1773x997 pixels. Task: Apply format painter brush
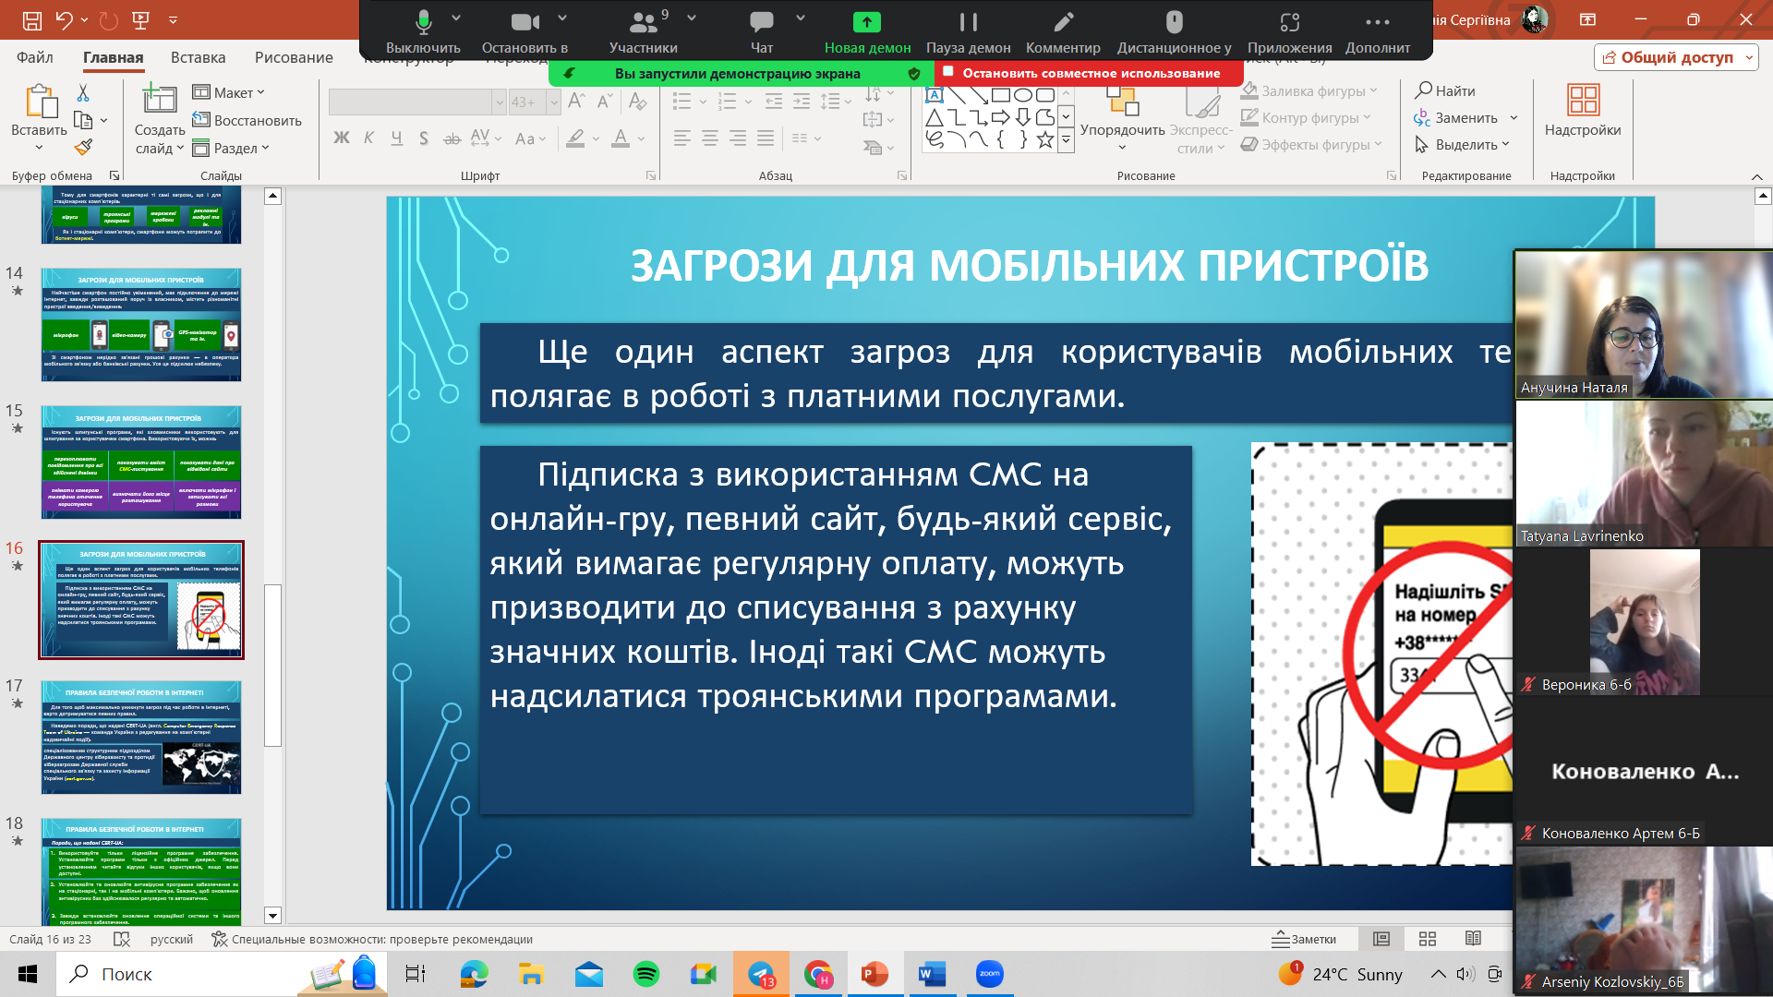click(x=83, y=147)
